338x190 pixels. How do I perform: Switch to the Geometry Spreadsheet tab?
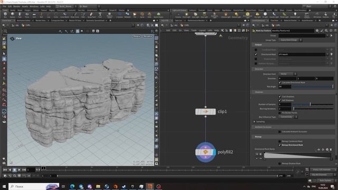pyautogui.click(x=95, y=21)
